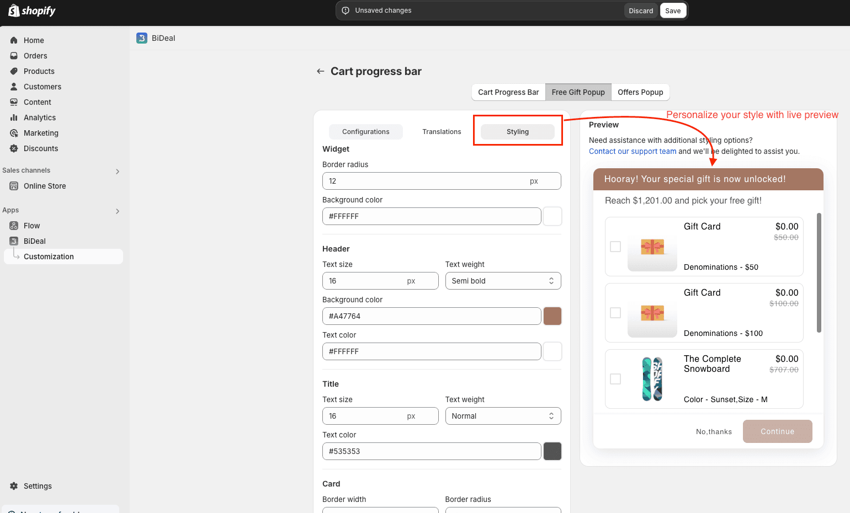The width and height of the screenshot is (850, 513).
Task: Click the Continue button in preview
Action: click(777, 431)
